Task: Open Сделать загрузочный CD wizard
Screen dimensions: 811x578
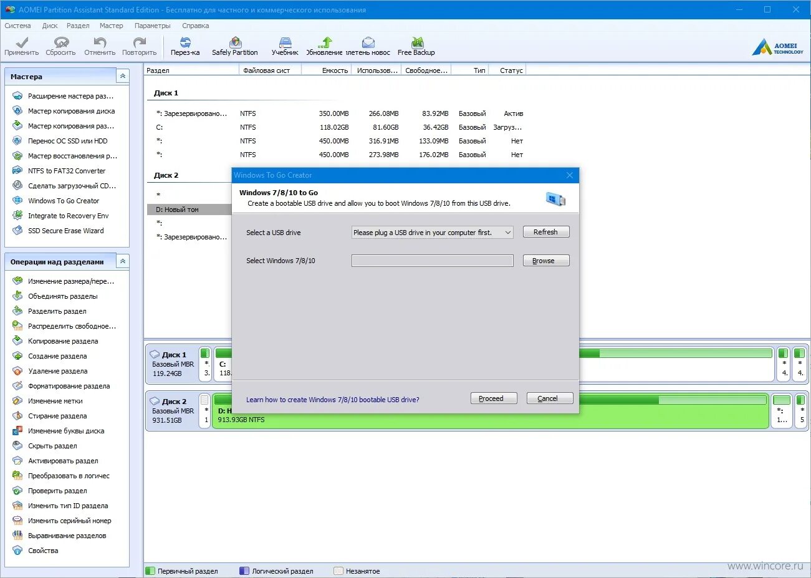Action: (72, 186)
